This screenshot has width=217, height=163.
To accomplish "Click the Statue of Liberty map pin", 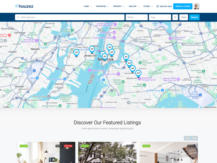I will (90, 70).
